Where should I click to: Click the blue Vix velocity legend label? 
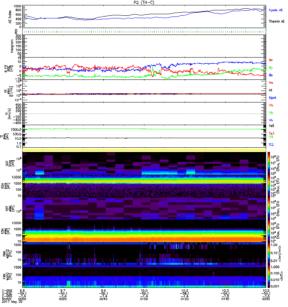click(271, 120)
